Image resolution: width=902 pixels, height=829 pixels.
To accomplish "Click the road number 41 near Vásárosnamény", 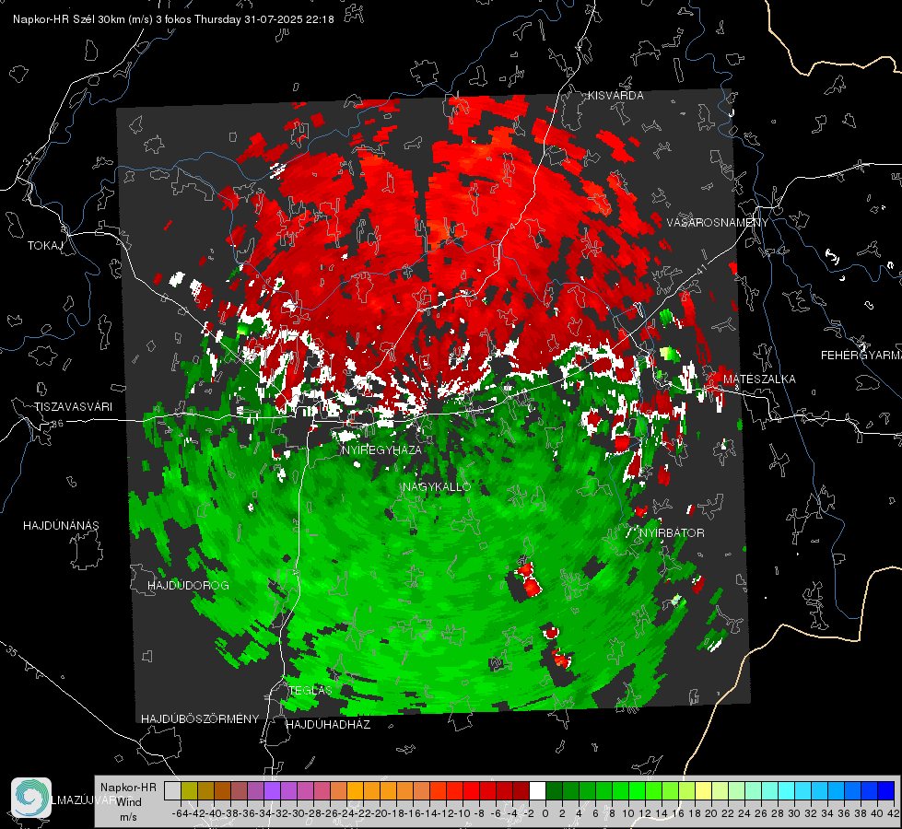I will click(700, 269).
